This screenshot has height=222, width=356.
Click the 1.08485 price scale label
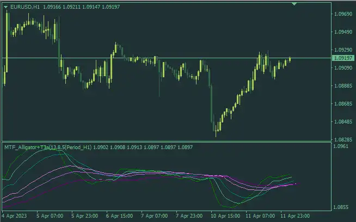[x=343, y=121]
